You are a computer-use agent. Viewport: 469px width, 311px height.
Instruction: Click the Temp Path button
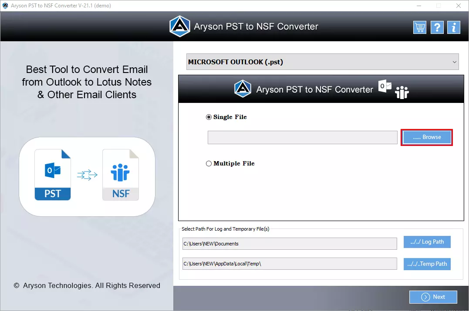pyautogui.click(x=427, y=264)
